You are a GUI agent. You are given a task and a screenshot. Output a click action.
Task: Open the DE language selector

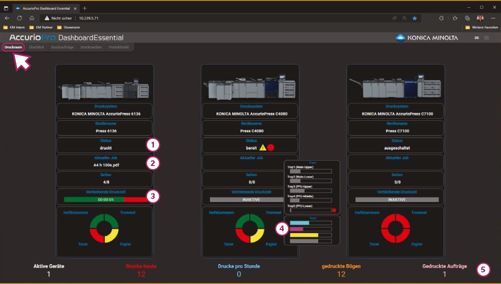coord(477,38)
